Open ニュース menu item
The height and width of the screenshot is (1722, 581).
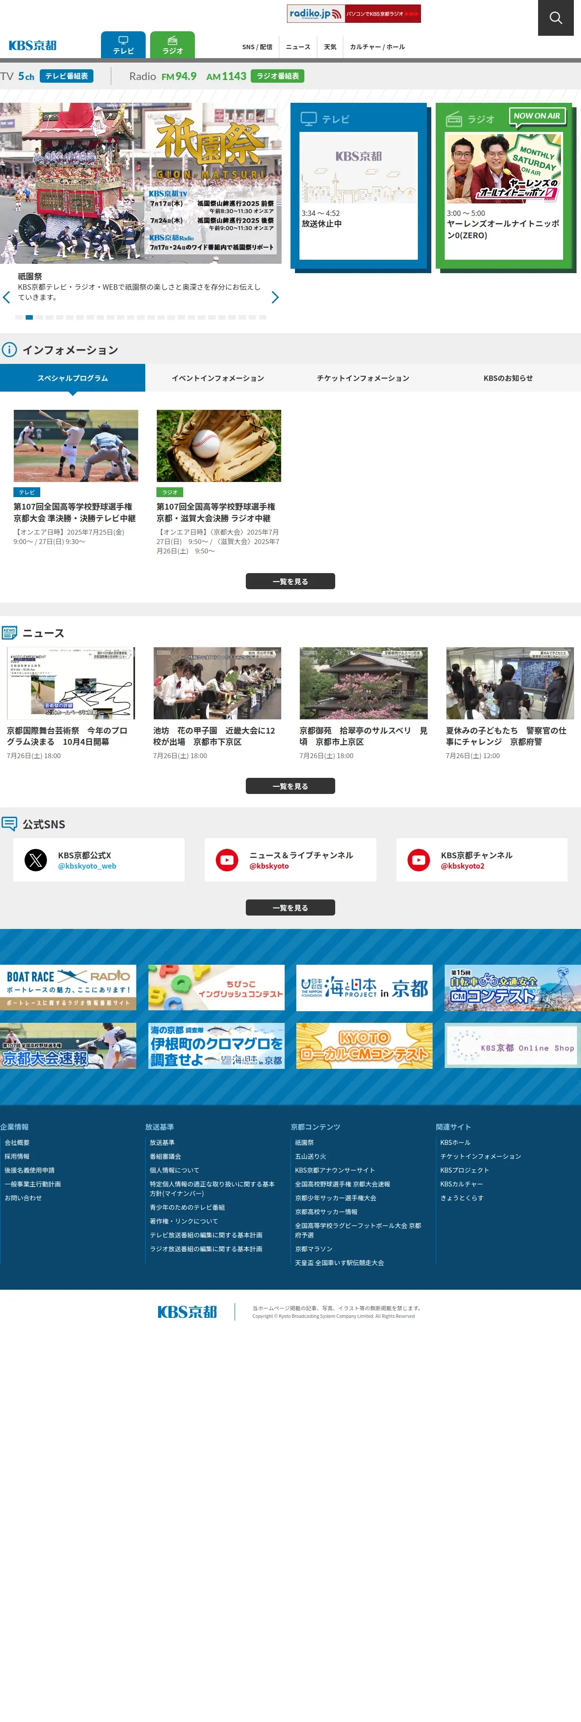coord(298,47)
